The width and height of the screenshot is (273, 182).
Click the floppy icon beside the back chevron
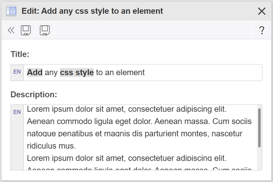26,30
